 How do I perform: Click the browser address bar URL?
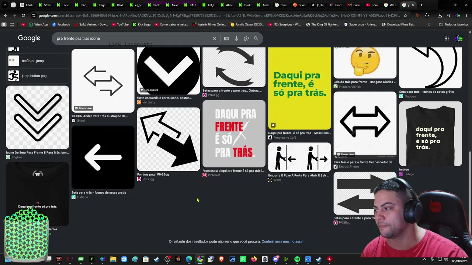pyautogui.click(x=219, y=15)
